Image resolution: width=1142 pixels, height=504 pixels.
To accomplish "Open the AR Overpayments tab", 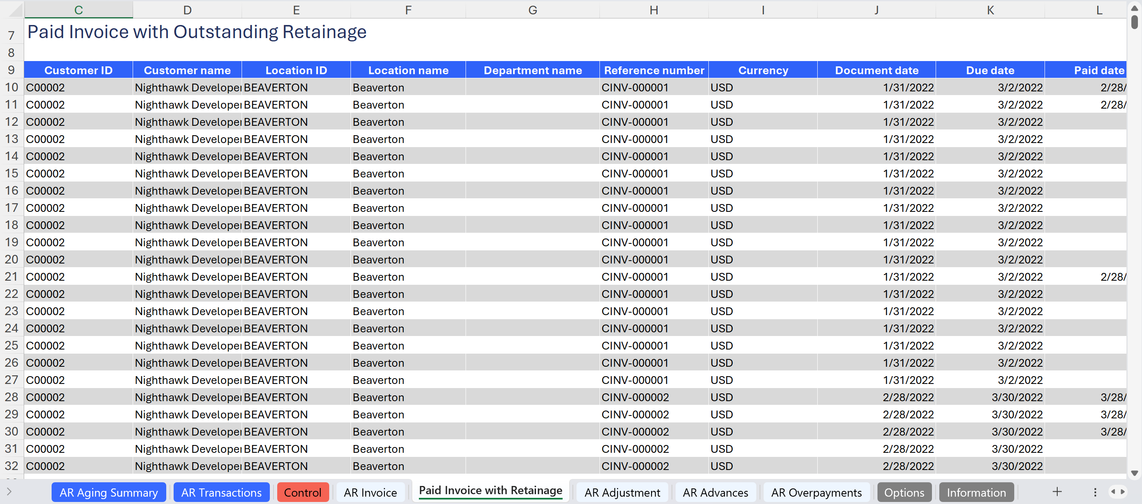I will point(816,493).
